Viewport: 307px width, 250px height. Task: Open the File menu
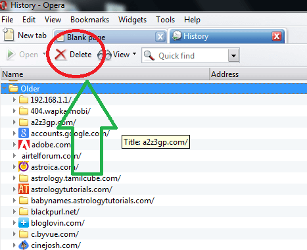[7, 20]
